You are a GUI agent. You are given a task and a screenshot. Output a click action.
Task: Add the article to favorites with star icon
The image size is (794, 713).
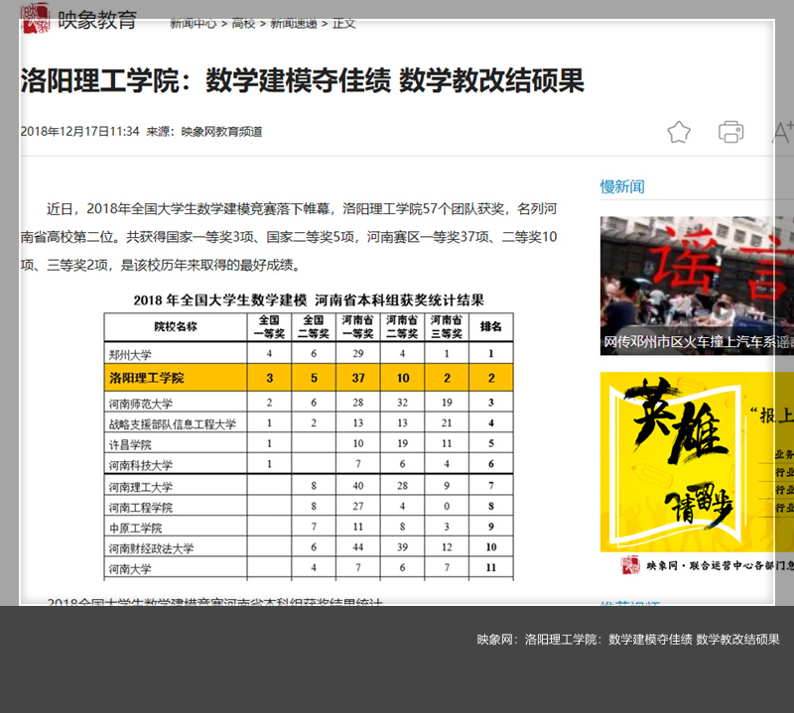click(x=679, y=132)
